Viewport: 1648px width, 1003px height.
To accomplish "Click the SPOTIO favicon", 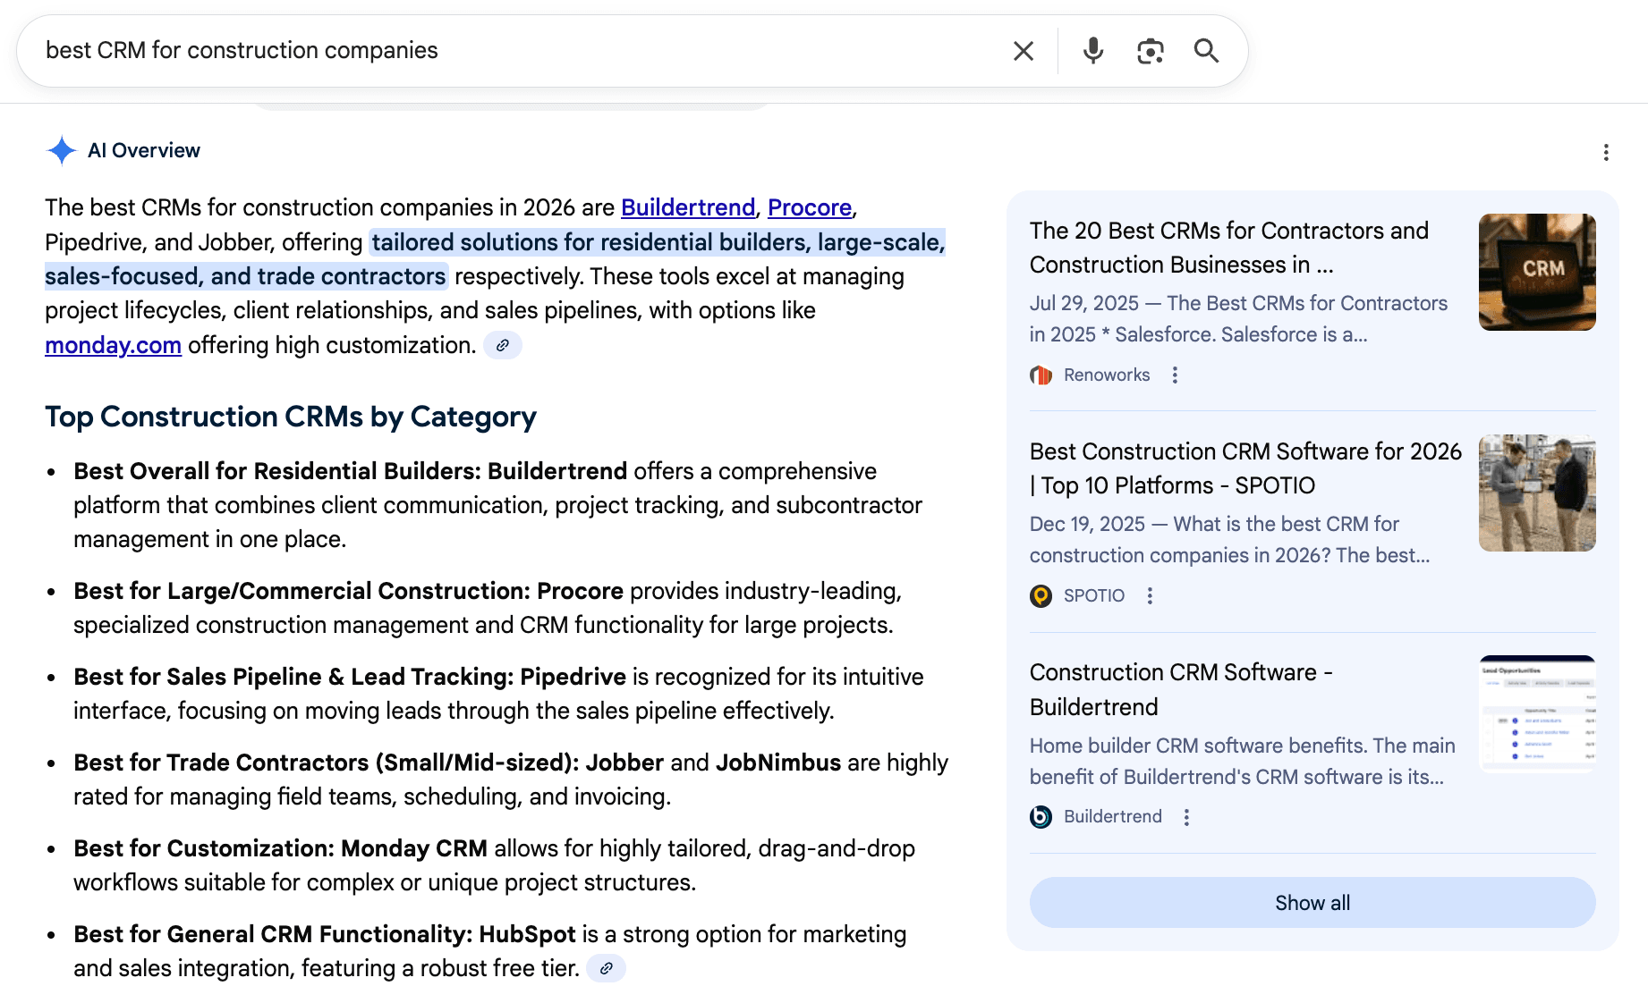I will [1041, 595].
